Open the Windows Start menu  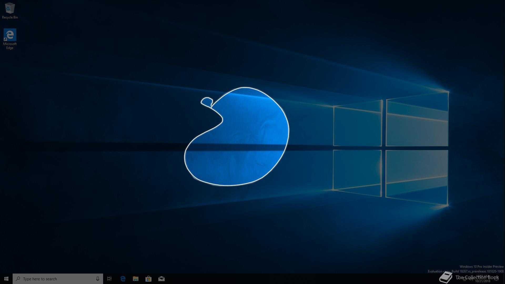click(6, 279)
